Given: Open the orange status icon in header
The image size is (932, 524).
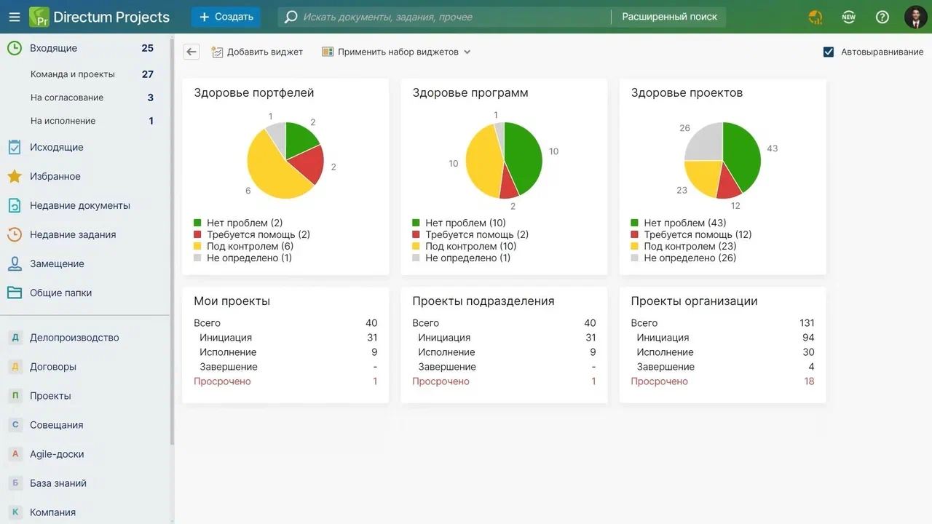Looking at the screenshot, I should click(815, 17).
